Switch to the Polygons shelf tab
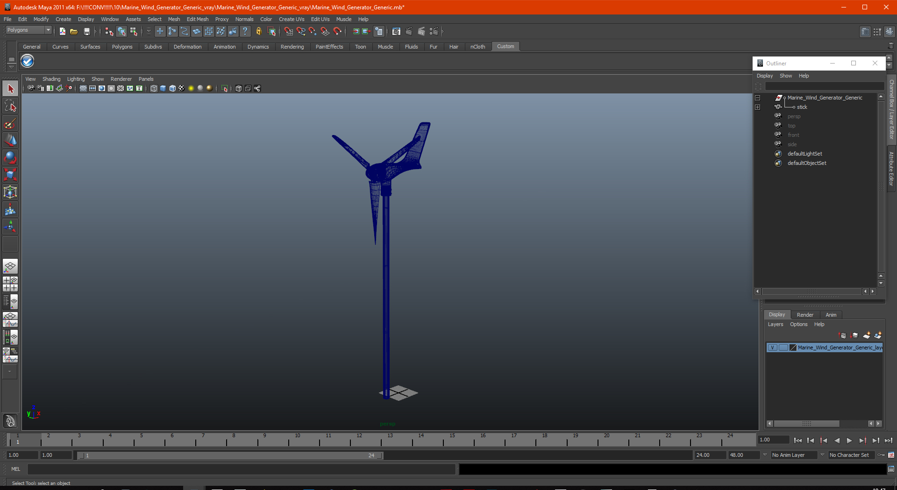 click(x=122, y=47)
